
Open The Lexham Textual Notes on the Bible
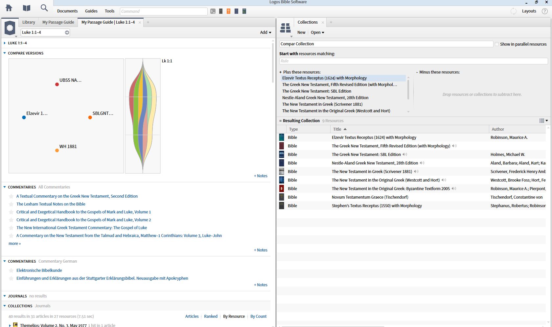pos(51,204)
